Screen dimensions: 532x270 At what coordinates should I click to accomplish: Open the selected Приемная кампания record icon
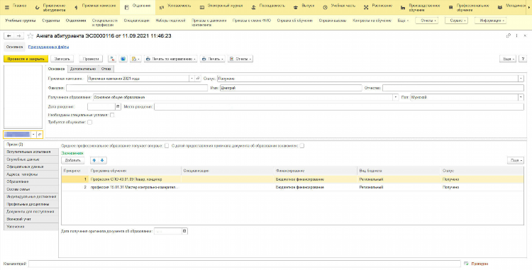pos(198,79)
